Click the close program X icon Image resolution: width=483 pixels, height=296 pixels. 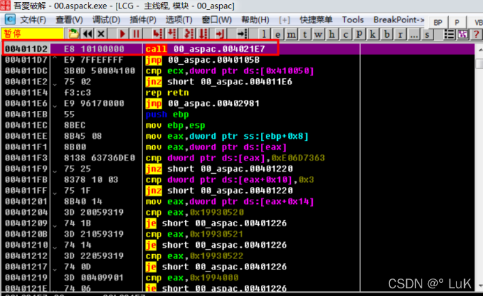coord(101,34)
